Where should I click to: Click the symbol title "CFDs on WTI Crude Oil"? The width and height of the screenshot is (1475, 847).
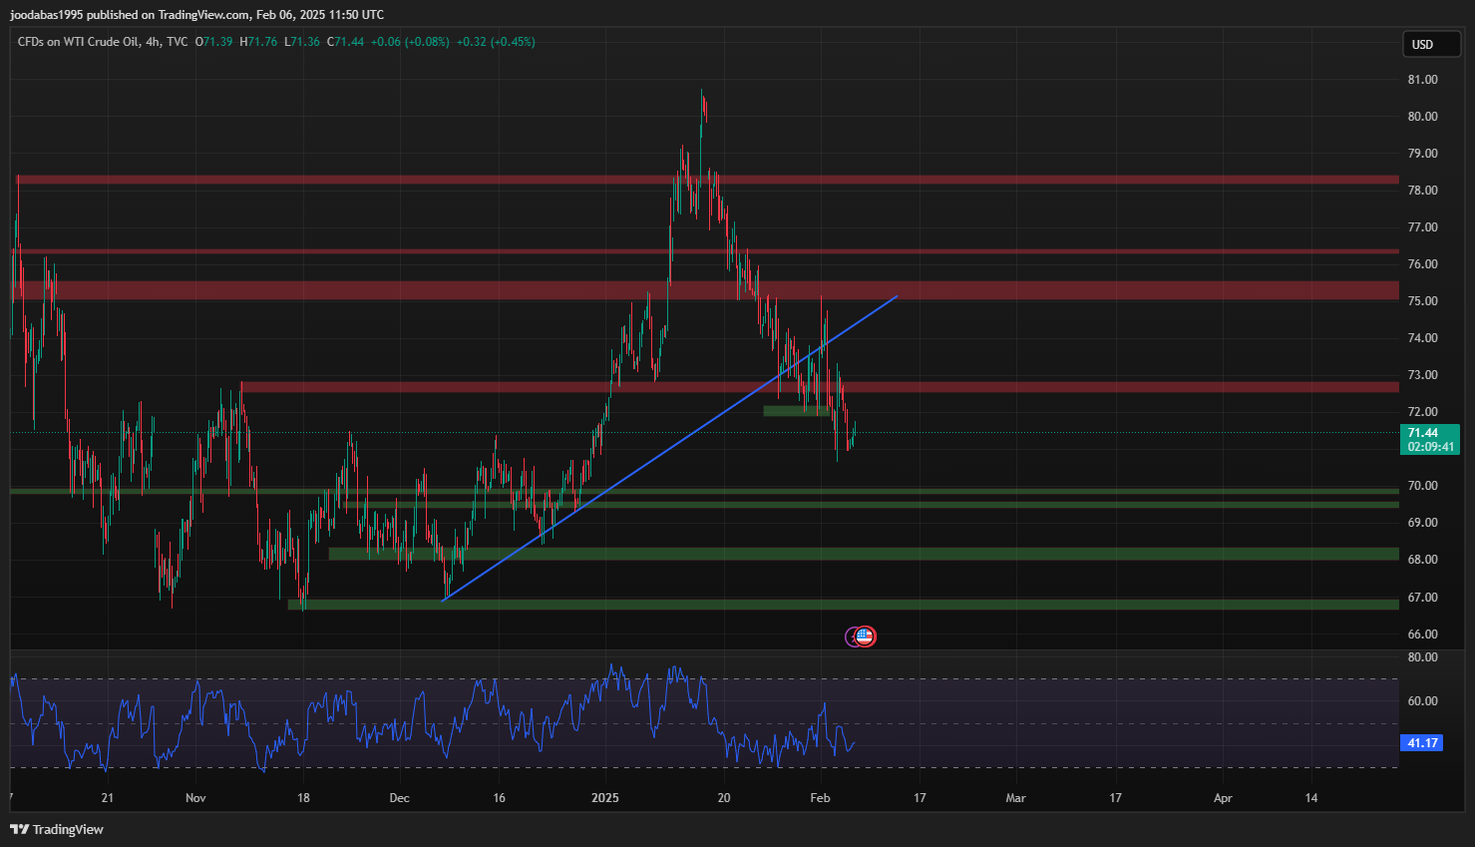(x=79, y=42)
